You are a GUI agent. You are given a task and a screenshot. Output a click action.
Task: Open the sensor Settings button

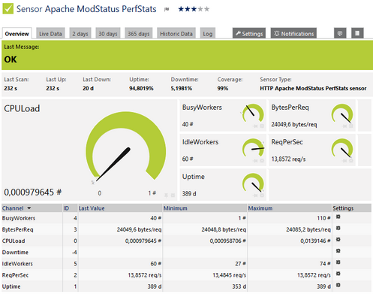click(x=249, y=33)
